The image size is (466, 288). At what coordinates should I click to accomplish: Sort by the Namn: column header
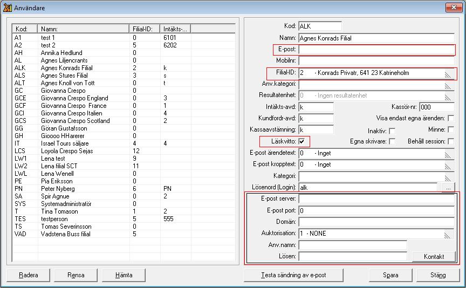pyautogui.click(x=84, y=29)
